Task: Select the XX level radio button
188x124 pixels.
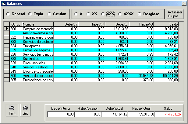Action: (x=88, y=14)
